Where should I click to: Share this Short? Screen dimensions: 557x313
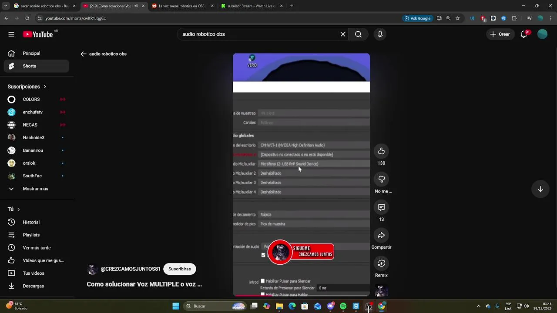381,235
